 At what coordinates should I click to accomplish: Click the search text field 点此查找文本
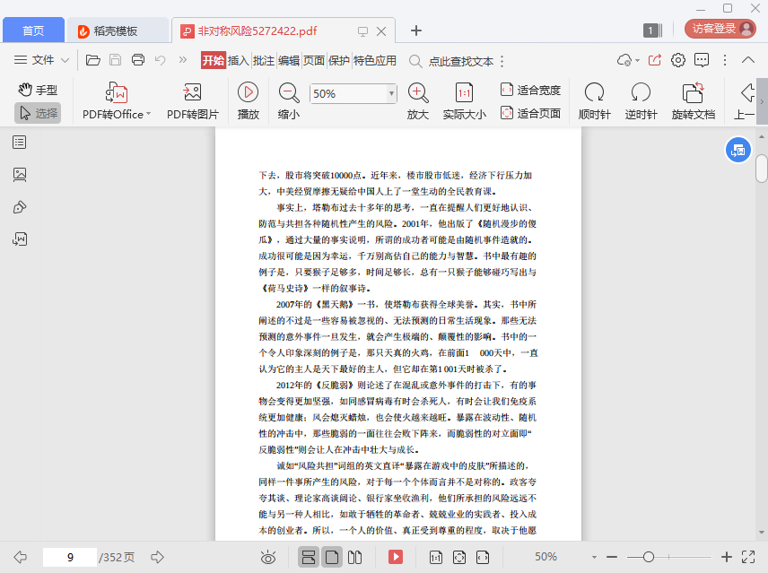[x=461, y=61]
